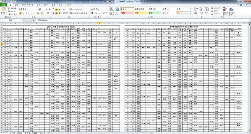Click the Format as Table (표 서식) icon
Viewport: 251px width, 134px height.
coord(117,10)
